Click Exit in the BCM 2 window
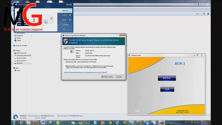Image resolution: width=222 pixels, height=125 pixels. pyautogui.click(x=137, y=111)
